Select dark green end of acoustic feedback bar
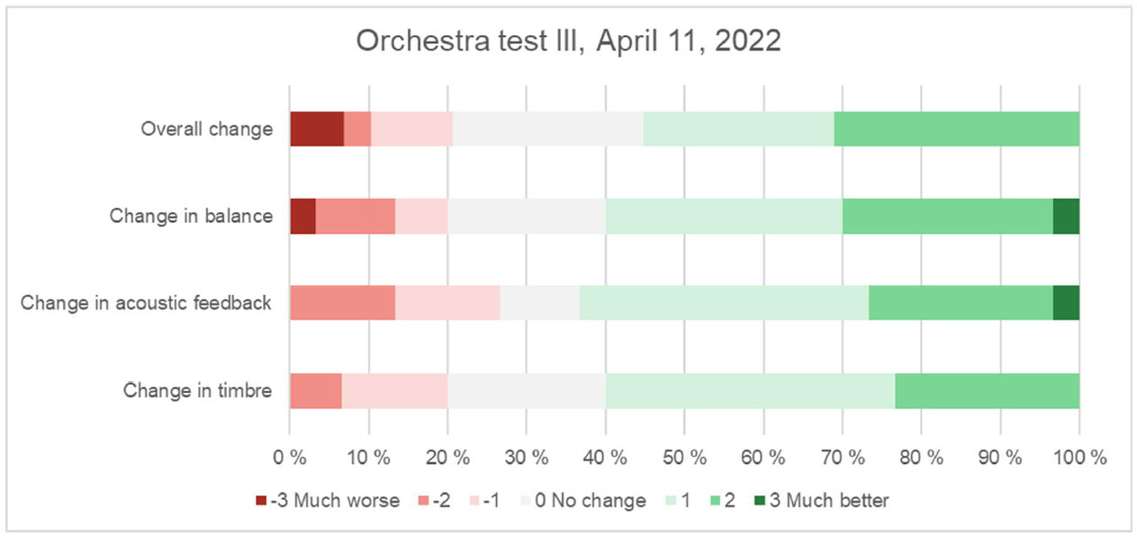This screenshot has width=1137, height=536. pos(1066,303)
